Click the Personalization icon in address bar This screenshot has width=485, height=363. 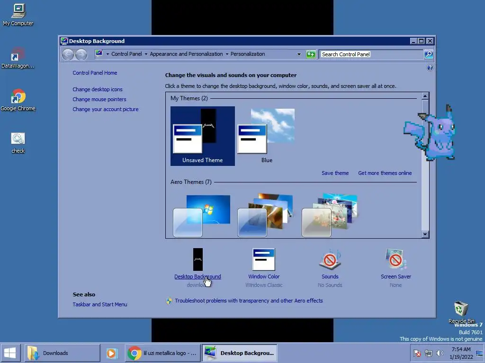pos(99,54)
